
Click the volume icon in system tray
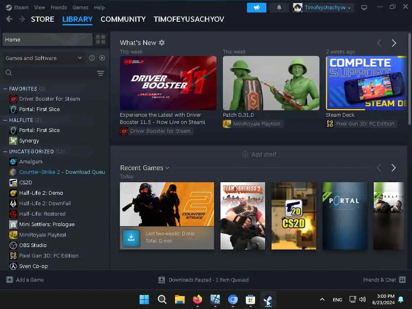coord(363,299)
